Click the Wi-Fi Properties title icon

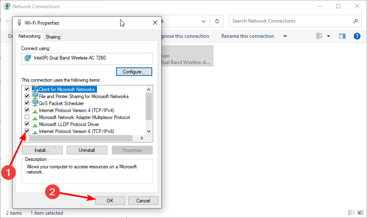coord(20,23)
